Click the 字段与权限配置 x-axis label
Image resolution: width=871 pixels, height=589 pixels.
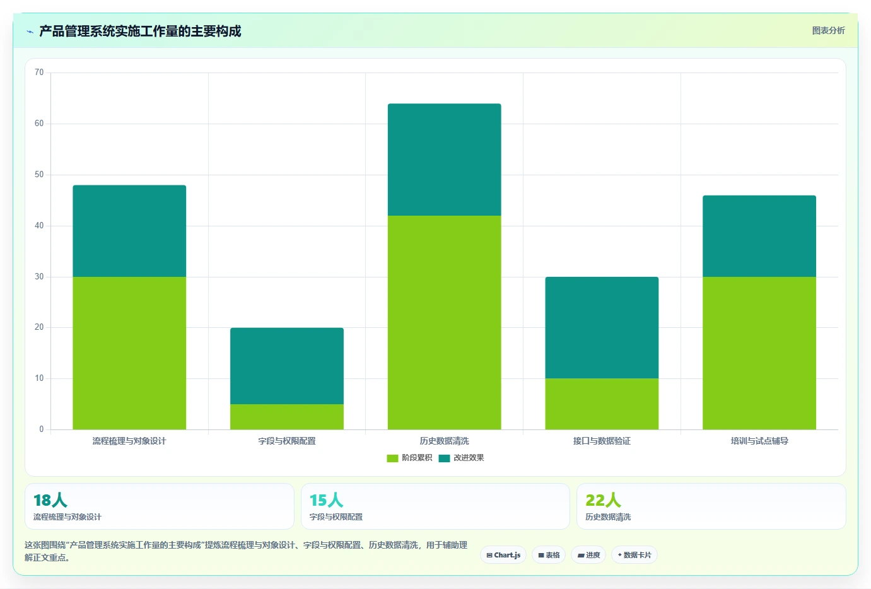click(287, 441)
